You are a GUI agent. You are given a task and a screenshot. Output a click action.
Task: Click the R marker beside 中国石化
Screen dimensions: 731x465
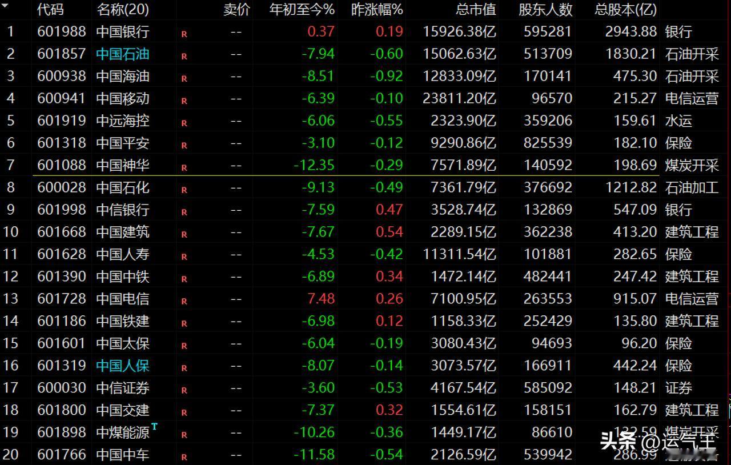(x=184, y=190)
